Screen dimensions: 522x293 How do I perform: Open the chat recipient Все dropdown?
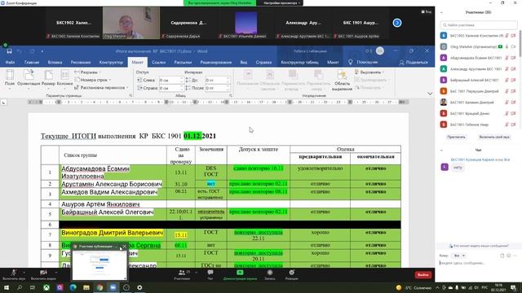[x=459, y=256]
